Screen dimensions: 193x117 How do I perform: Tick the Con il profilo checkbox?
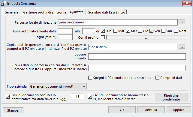point(103,37)
